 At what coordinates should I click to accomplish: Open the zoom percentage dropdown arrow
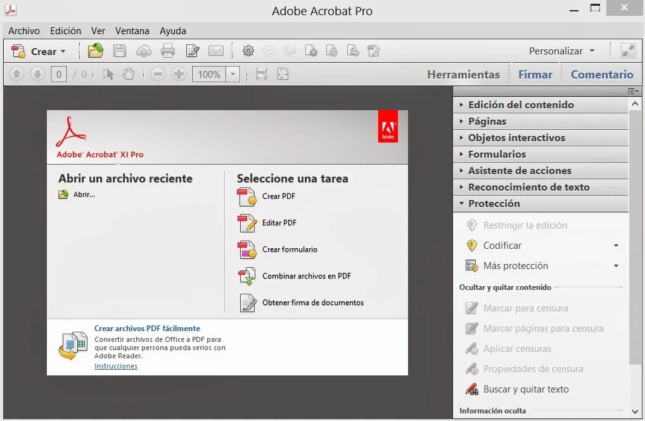(233, 75)
